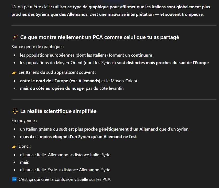
Task: Click the pointing hand before "Les Italiens du sud"
Action: [14, 73]
